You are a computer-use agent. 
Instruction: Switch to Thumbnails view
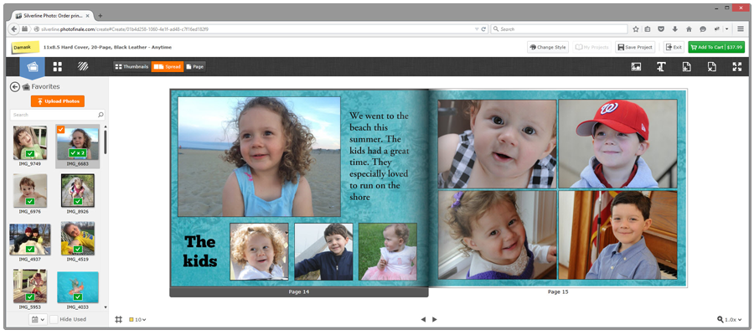(x=132, y=67)
